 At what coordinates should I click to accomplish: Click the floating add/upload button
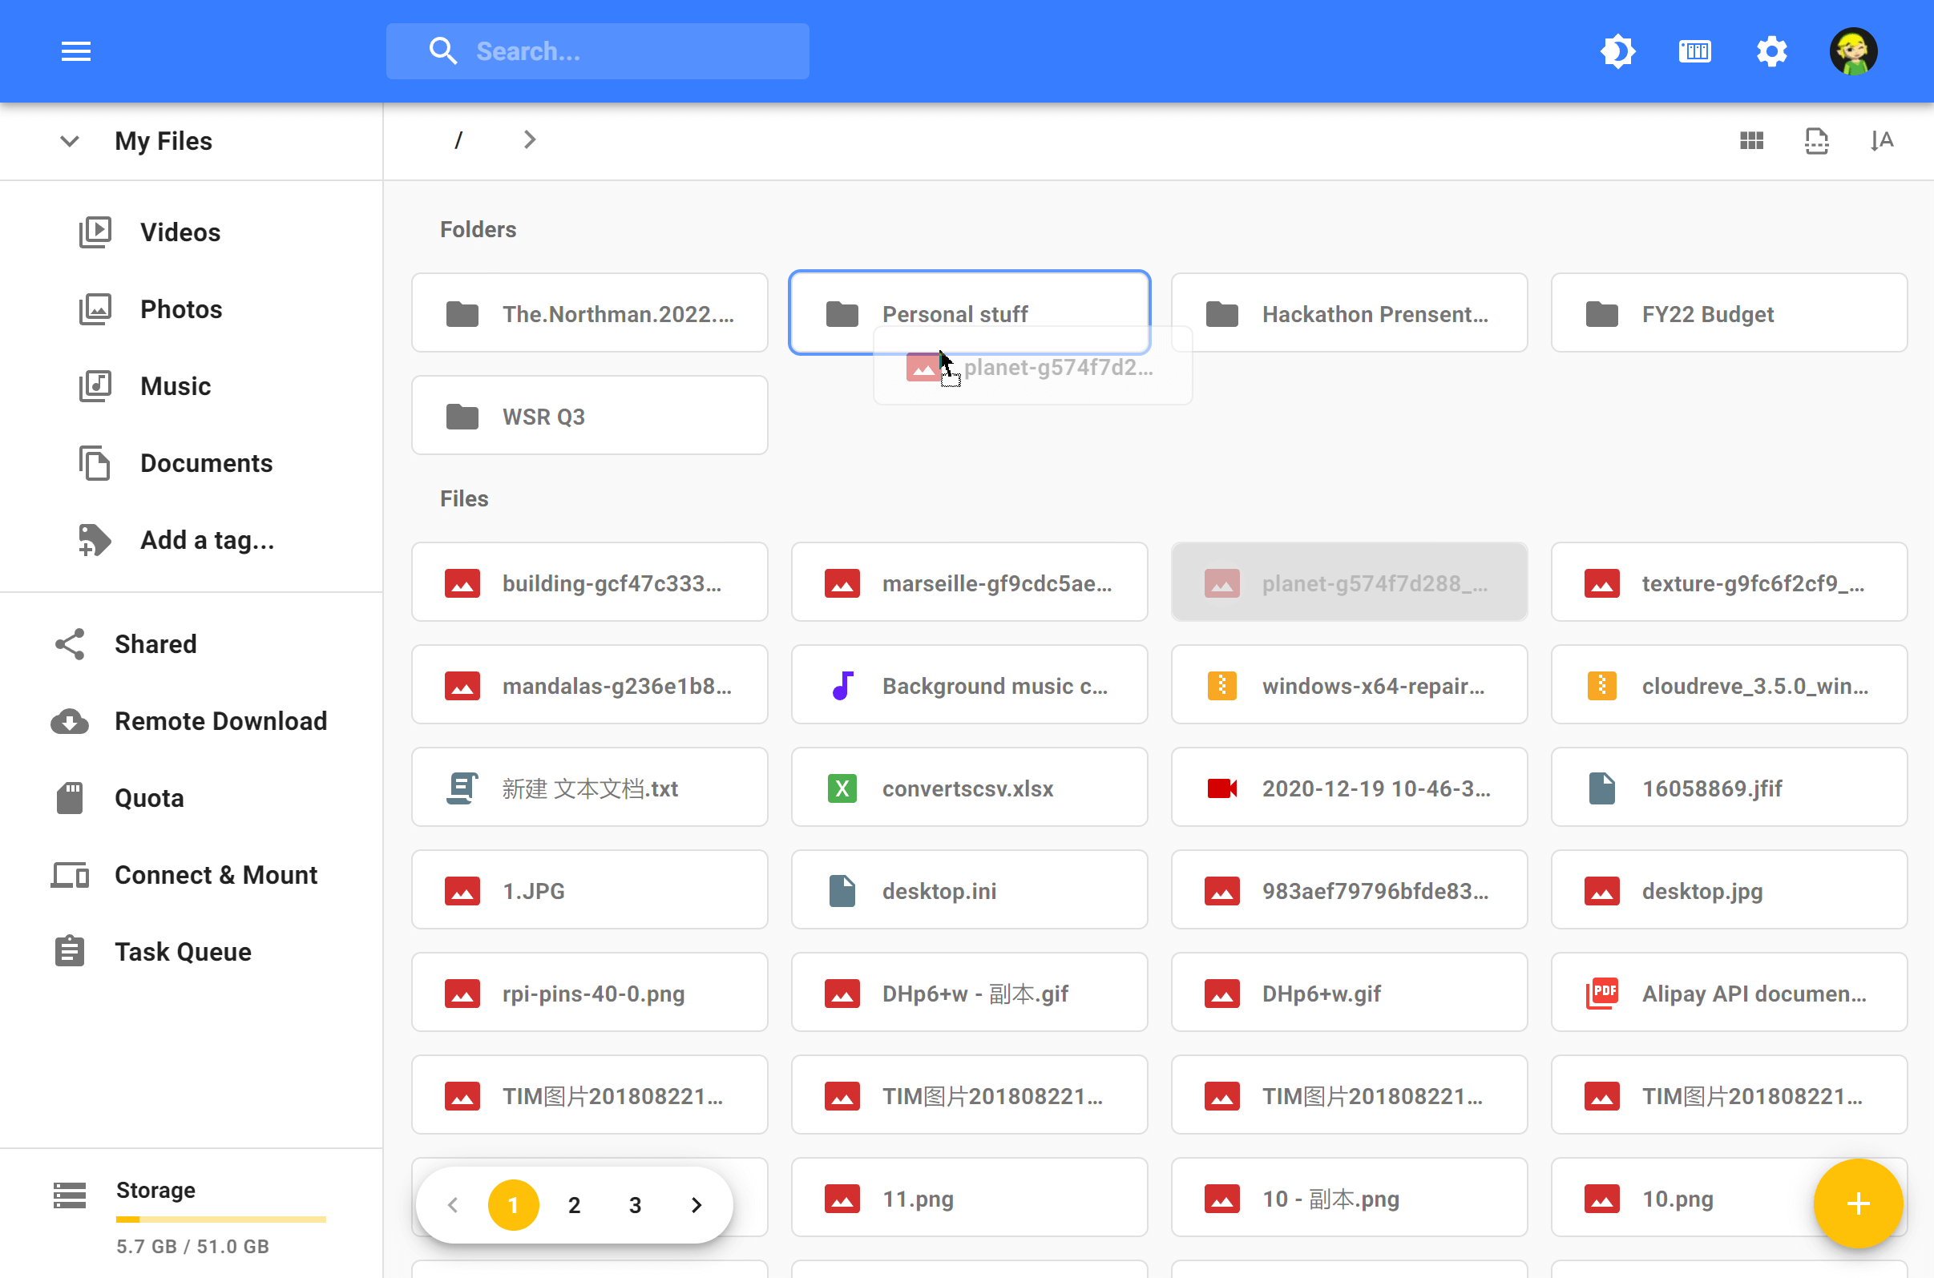(x=1859, y=1203)
